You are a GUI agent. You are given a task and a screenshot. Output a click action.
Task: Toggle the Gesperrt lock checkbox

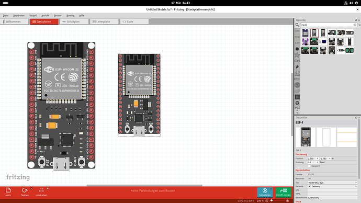pos(309,166)
